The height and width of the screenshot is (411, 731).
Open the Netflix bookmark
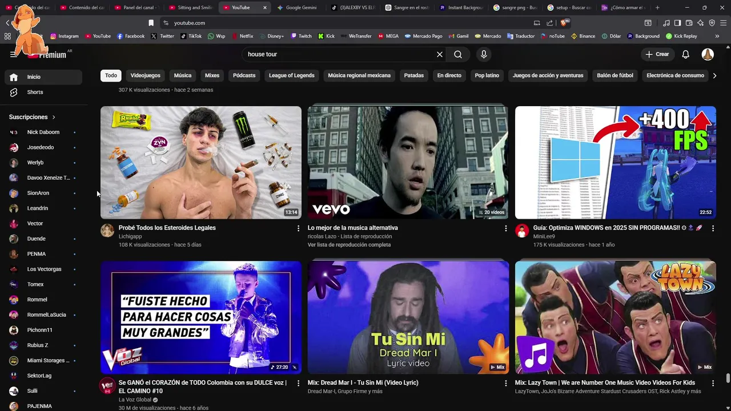(x=242, y=36)
